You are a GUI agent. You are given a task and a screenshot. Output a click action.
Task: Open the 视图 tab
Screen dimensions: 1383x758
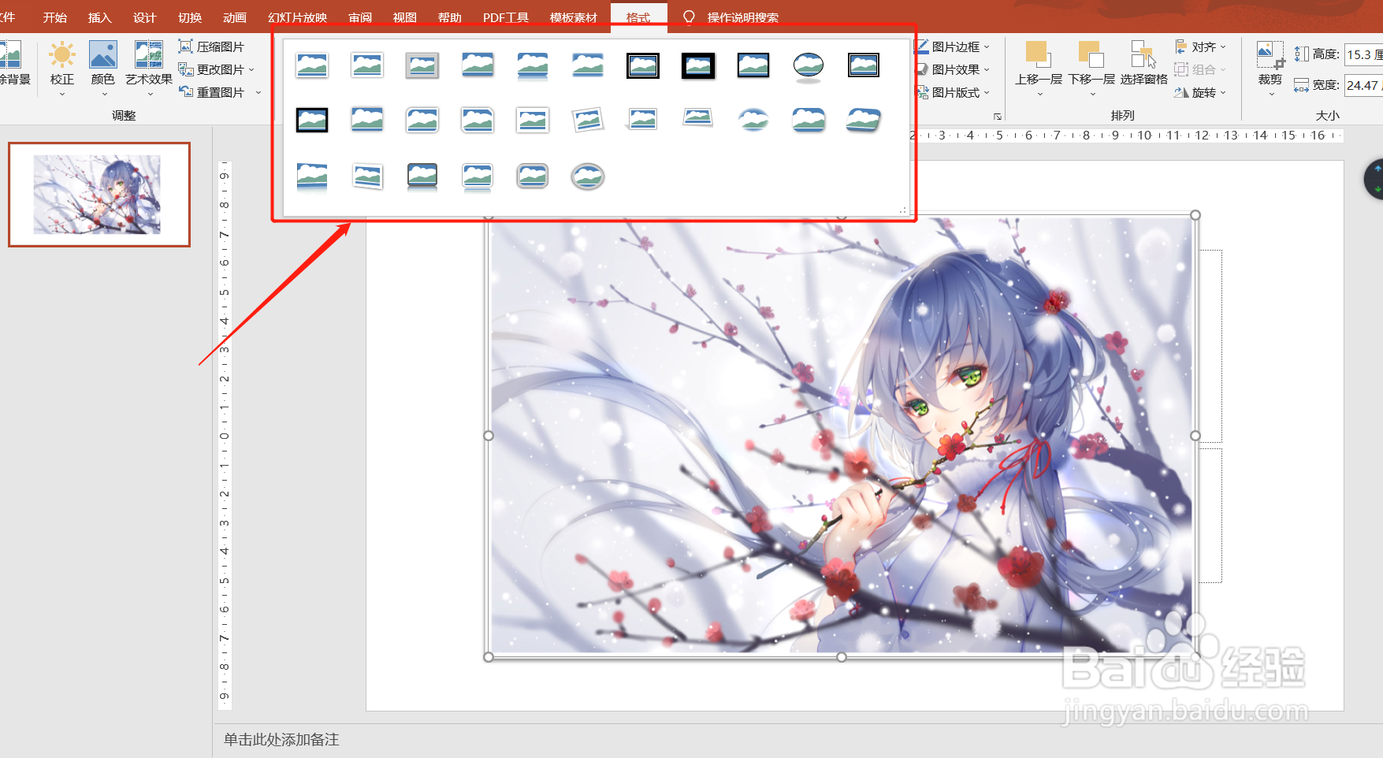pos(405,17)
